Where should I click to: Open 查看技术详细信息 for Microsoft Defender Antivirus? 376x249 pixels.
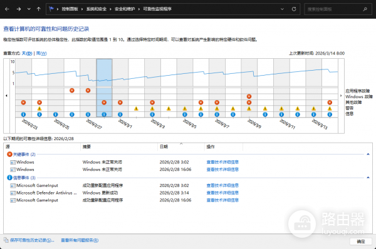pos(222,193)
